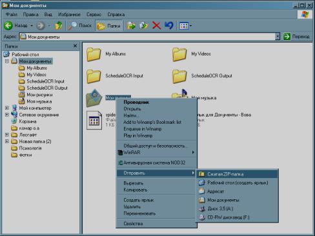This screenshot has width=315, height=236.
Task: Expand the Лестафт folder node
Action: pyautogui.click(x=7, y=135)
